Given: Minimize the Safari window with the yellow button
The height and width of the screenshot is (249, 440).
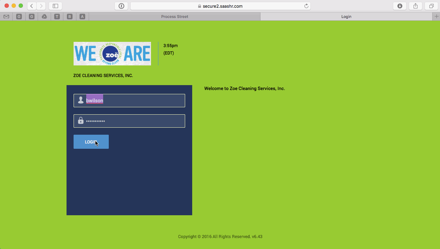Looking at the screenshot, I should click(14, 6).
